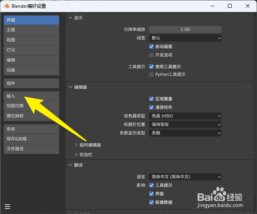Open the 保存&加载 tab

[31, 139]
